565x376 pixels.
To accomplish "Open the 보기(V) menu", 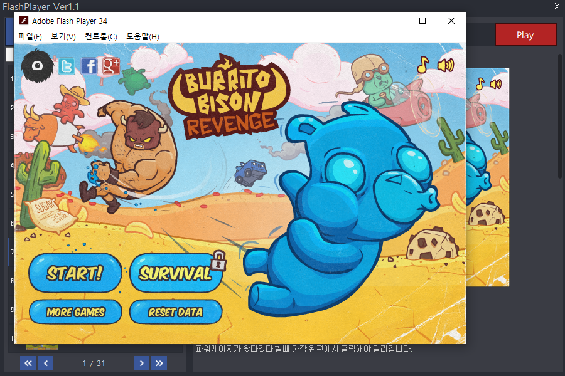I will 63,37.
